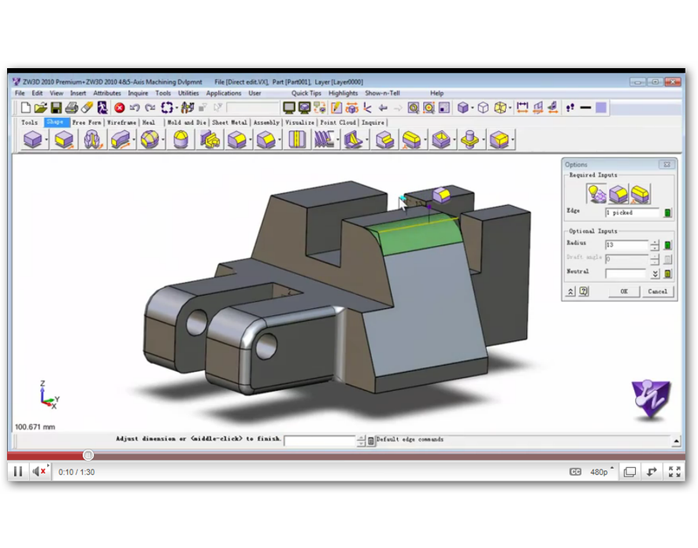This screenshot has width=698, height=548.
Task: Choose the third fillet type in Required Inputs
Action: 640,194
